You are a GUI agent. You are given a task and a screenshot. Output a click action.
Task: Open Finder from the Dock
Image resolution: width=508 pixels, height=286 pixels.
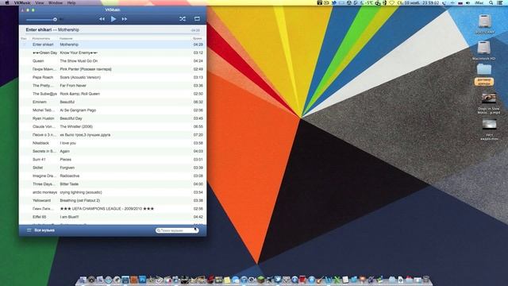pos(83,280)
